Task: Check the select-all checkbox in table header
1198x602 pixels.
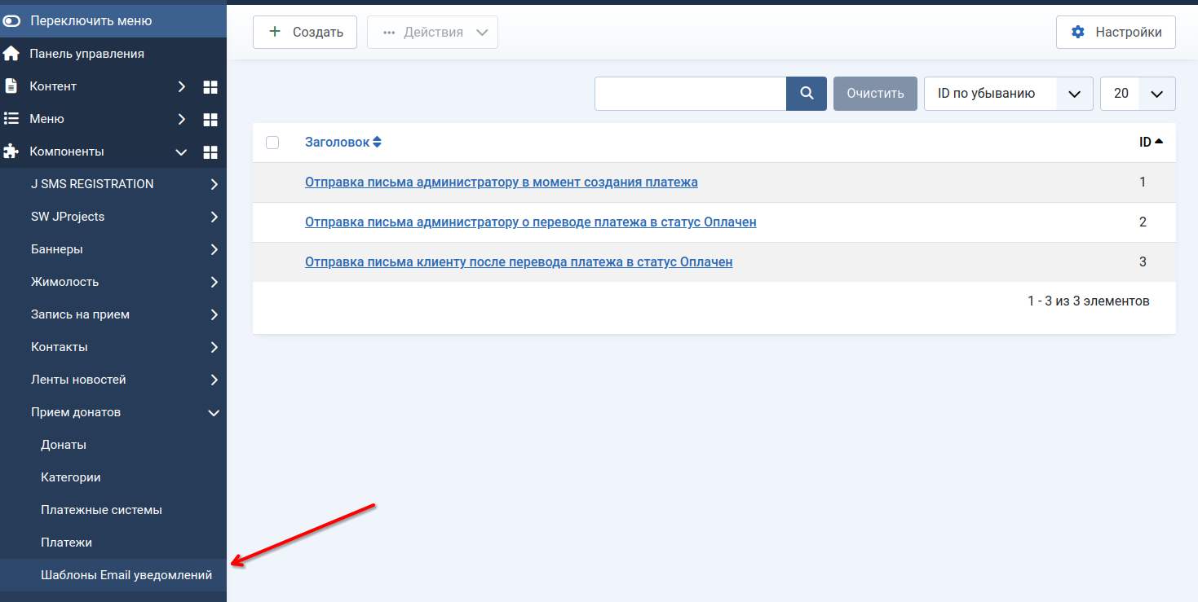Action: point(272,143)
